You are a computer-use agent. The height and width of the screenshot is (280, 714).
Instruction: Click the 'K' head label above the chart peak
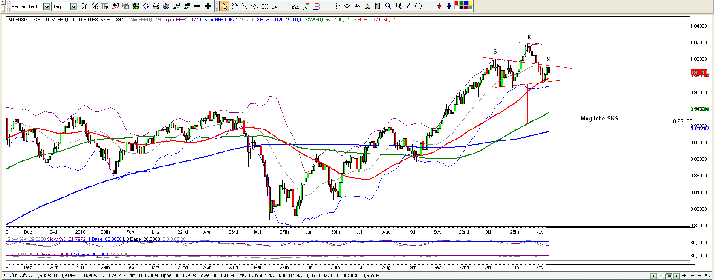point(529,37)
